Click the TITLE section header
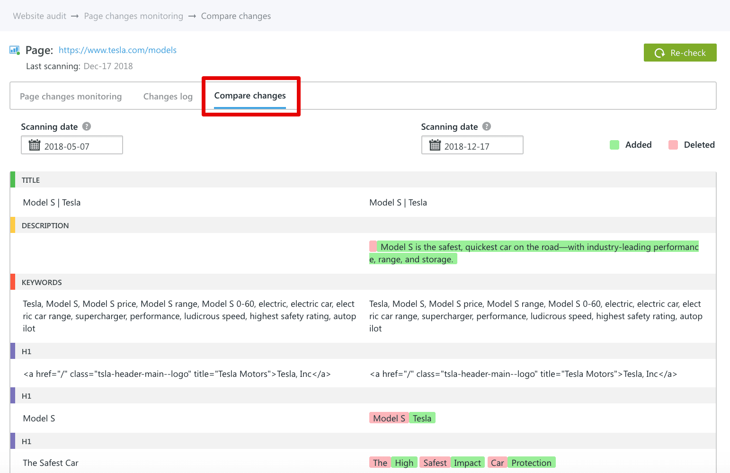730x473 pixels. [x=363, y=180]
